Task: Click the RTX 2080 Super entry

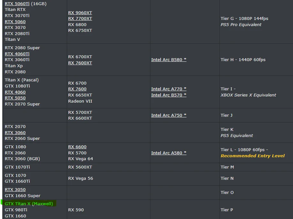Action: coord(22,48)
